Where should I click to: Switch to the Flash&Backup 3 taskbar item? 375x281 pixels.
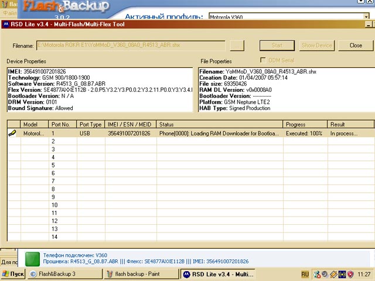coord(64,274)
